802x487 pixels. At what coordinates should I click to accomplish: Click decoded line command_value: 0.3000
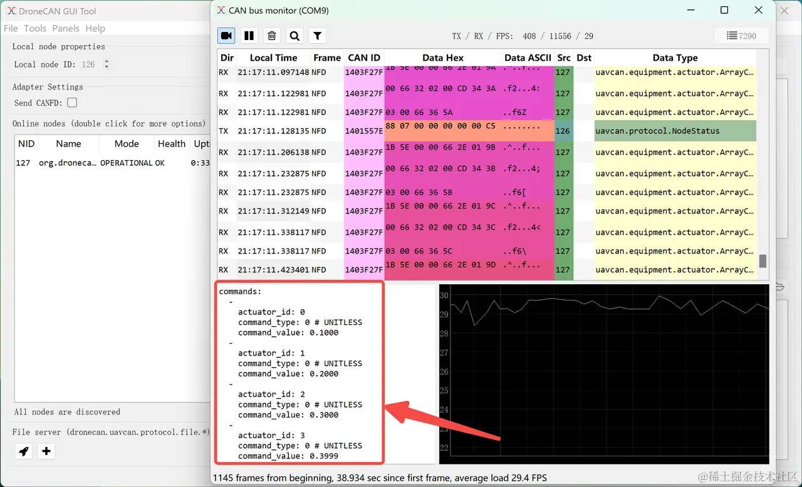(288, 414)
